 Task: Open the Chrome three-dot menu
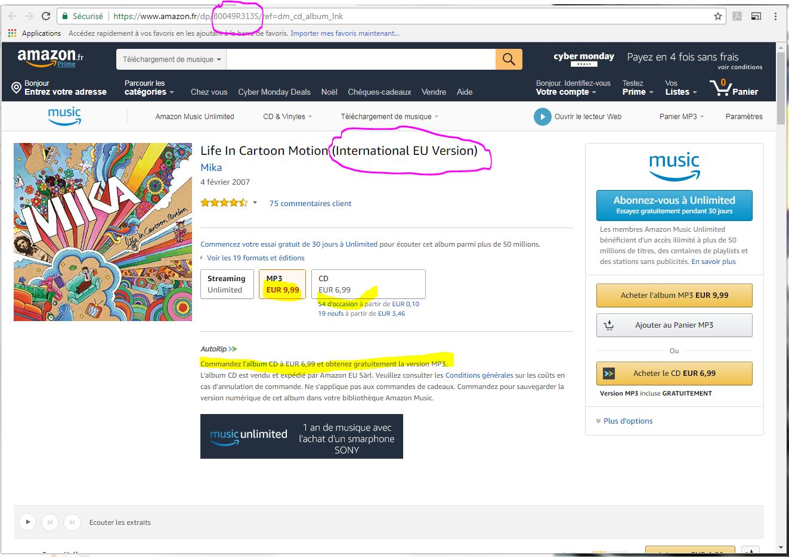(x=775, y=17)
